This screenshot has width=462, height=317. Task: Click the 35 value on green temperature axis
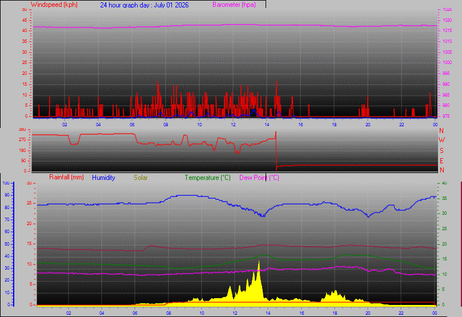tap(444, 198)
